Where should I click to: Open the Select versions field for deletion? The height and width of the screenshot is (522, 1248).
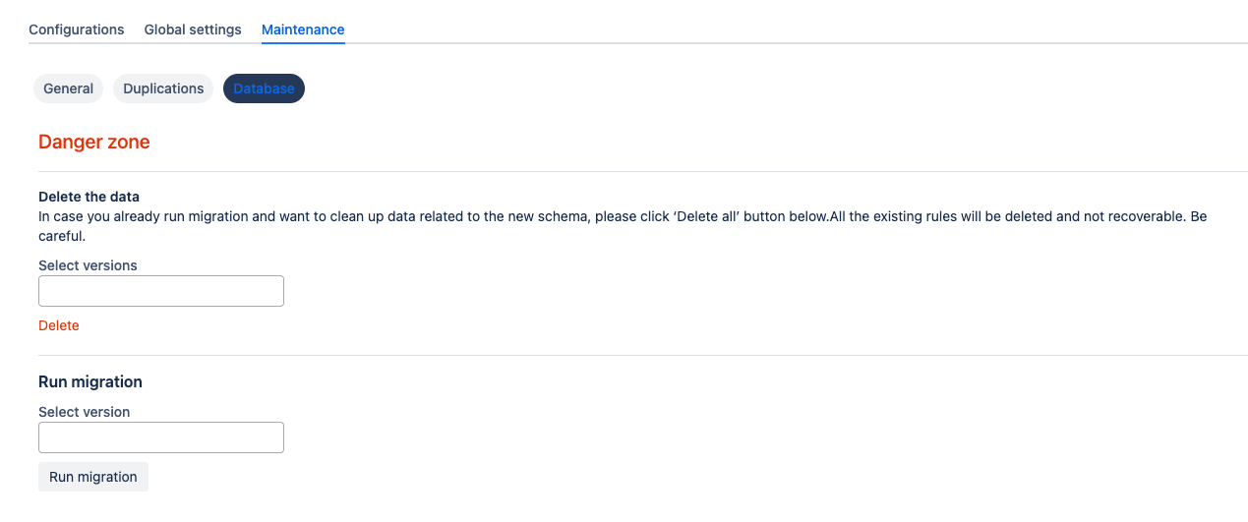[x=161, y=291]
